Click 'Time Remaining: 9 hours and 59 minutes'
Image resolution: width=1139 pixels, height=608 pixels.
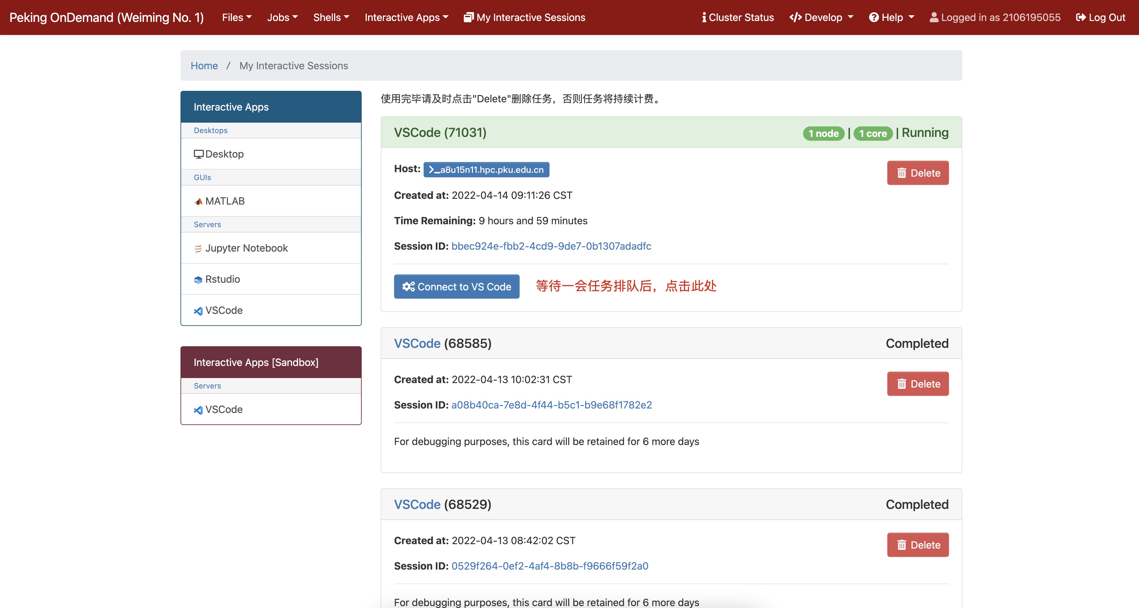point(491,220)
